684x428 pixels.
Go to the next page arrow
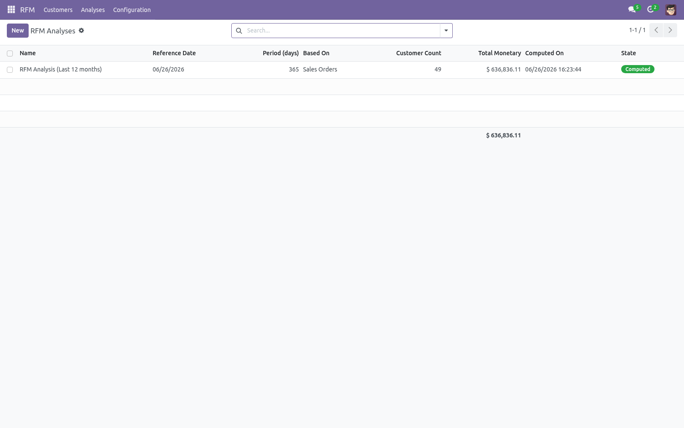[670, 30]
